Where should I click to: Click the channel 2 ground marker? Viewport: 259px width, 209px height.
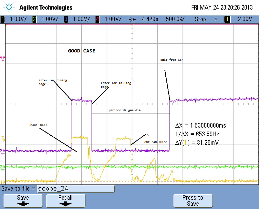pyautogui.click(x=3, y=167)
